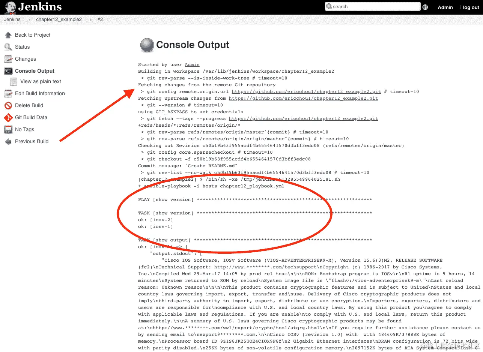
Task: Click the 'PLAY [show version]' line
Action: [255, 199]
